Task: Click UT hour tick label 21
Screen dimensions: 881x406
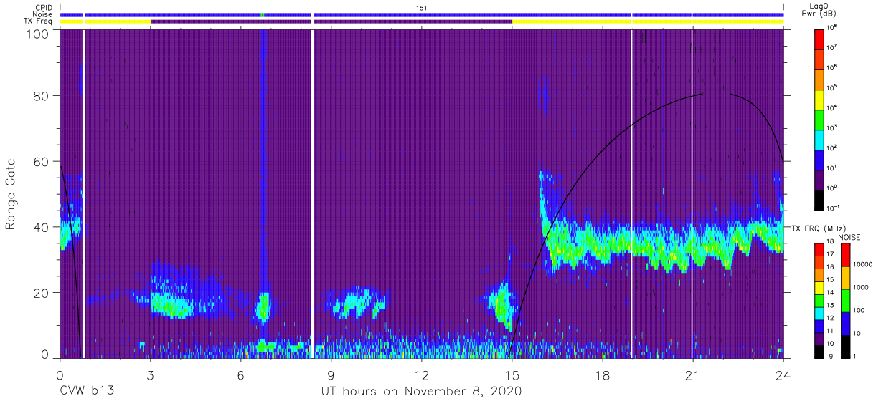Action: [x=693, y=375]
